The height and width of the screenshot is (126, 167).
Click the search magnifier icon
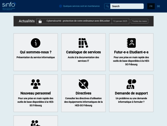pos(107,6)
